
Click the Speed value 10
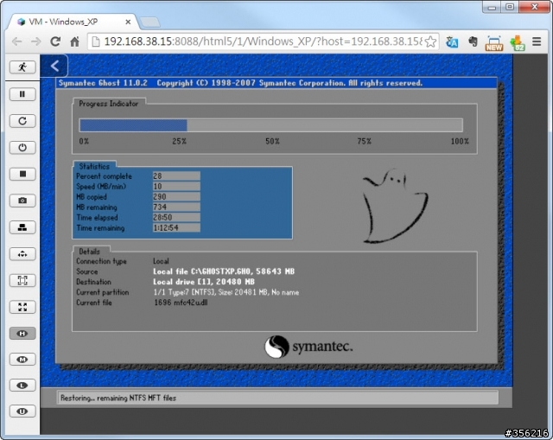click(176, 187)
